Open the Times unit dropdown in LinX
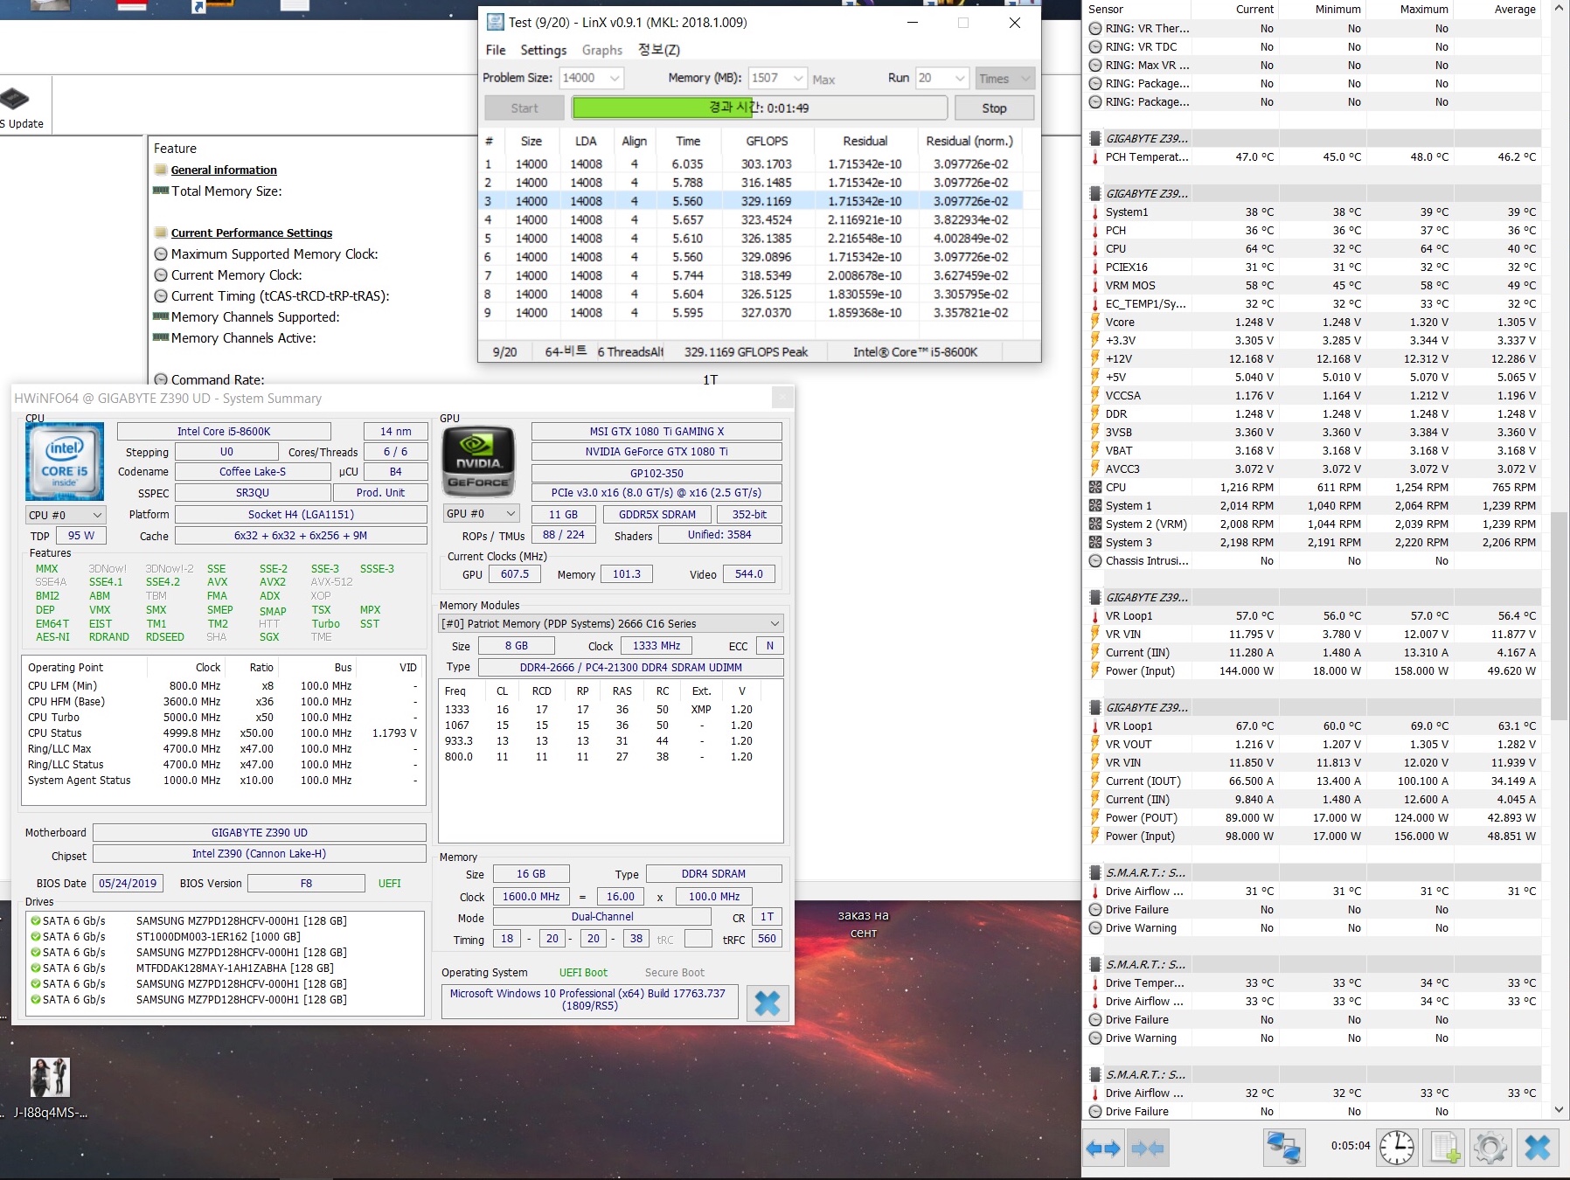 click(x=1004, y=78)
